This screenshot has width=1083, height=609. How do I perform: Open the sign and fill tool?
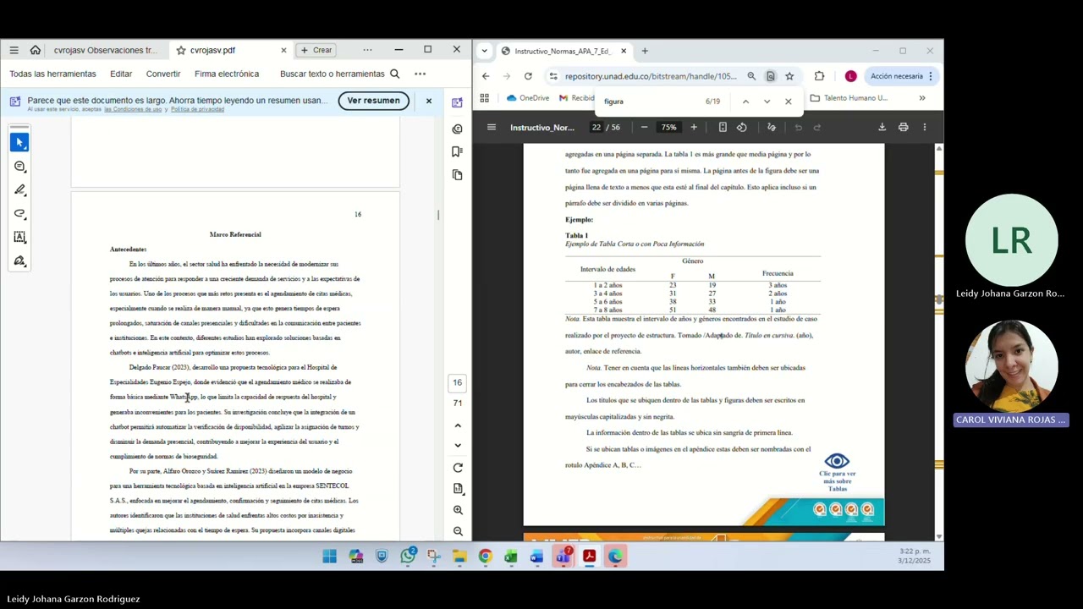click(19, 261)
